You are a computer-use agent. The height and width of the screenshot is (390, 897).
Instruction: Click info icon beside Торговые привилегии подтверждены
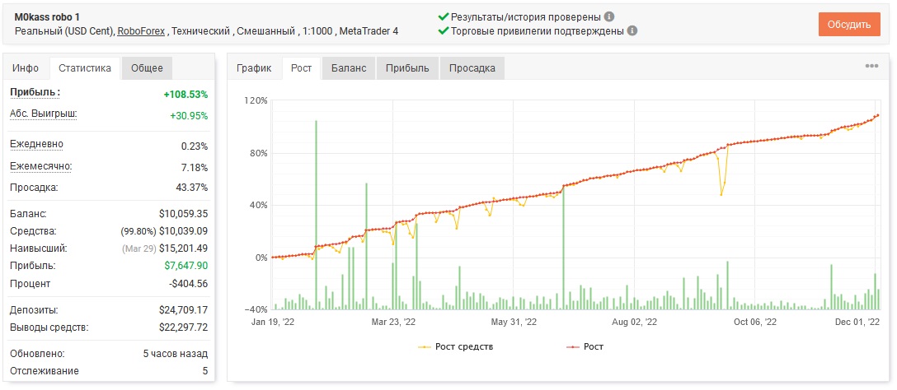632,30
